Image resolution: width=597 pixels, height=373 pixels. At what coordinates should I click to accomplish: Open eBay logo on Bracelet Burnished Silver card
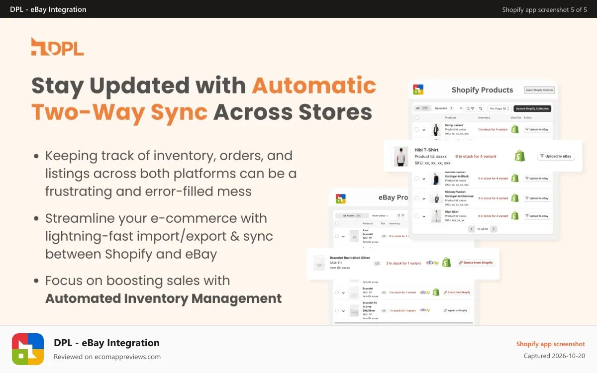(432, 263)
